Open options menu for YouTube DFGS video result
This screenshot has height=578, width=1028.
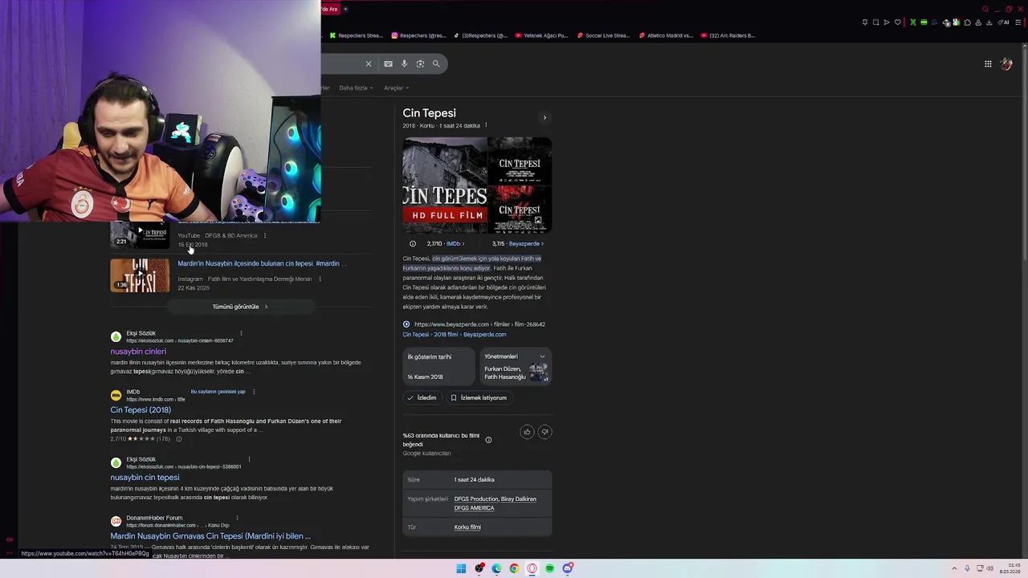point(265,236)
